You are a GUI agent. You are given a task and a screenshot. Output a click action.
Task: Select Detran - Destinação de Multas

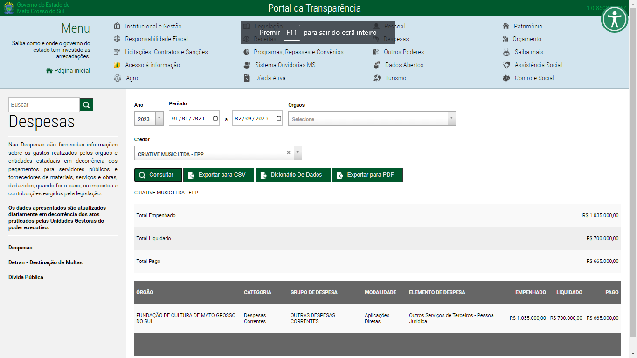45,262
